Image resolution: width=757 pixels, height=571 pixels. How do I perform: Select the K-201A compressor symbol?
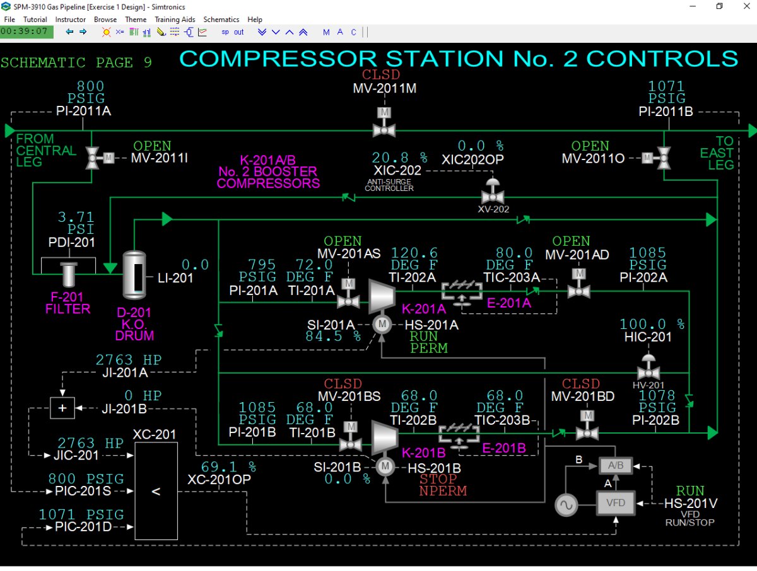click(382, 296)
